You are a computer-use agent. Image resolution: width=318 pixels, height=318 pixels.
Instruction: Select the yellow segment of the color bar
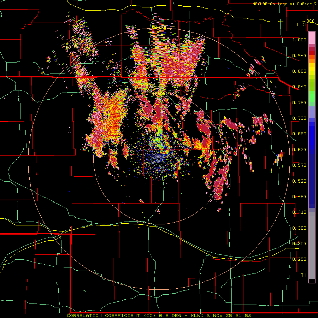pyautogui.click(x=312, y=70)
